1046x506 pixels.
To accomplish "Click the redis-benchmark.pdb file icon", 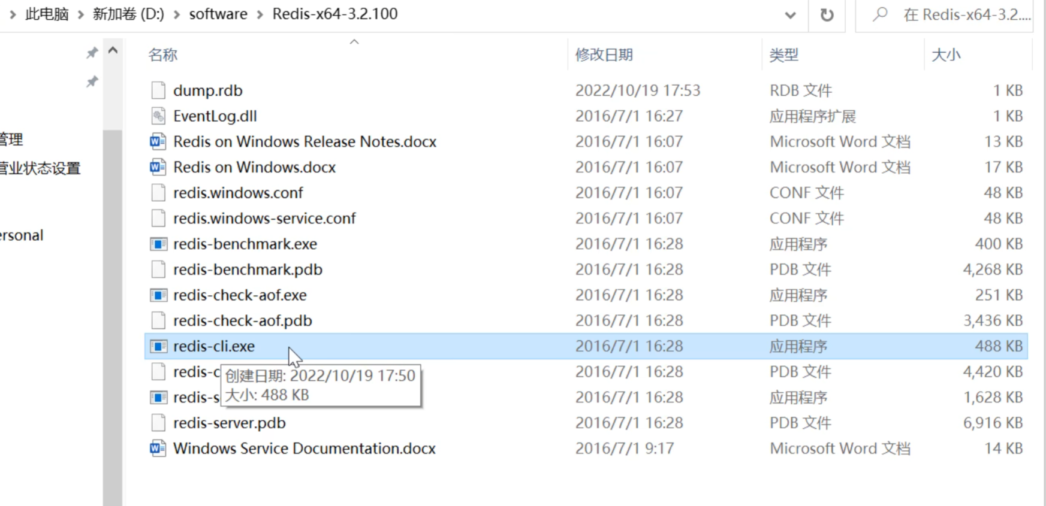I will click(x=158, y=269).
